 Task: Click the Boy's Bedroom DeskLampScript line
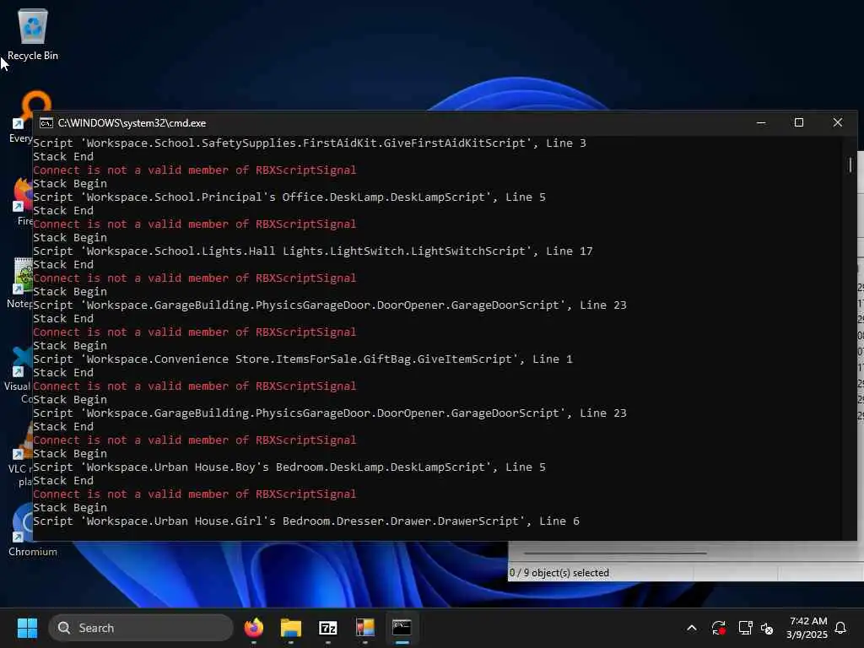tap(289, 467)
